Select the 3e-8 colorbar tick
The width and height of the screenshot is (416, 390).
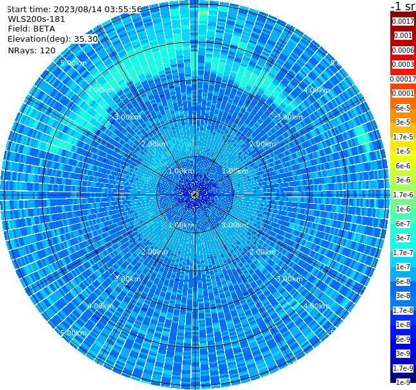(403, 296)
